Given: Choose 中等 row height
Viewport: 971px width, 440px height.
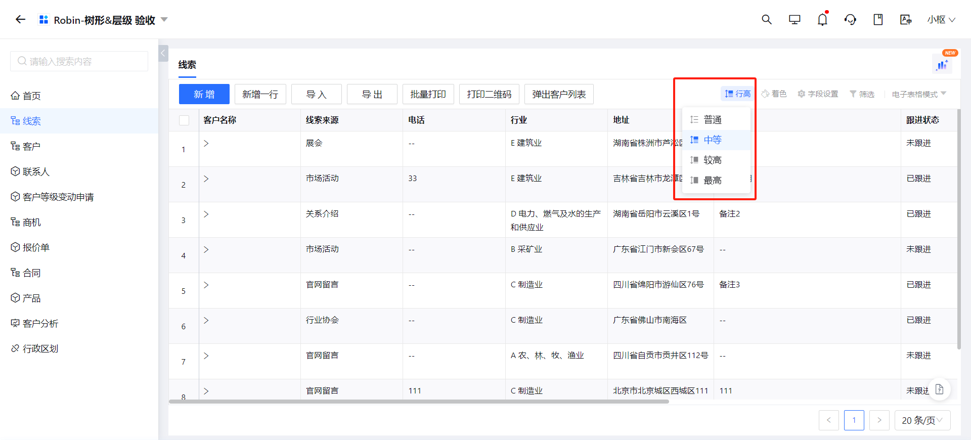Looking at the screenshot, I should [x=716, y=140].
